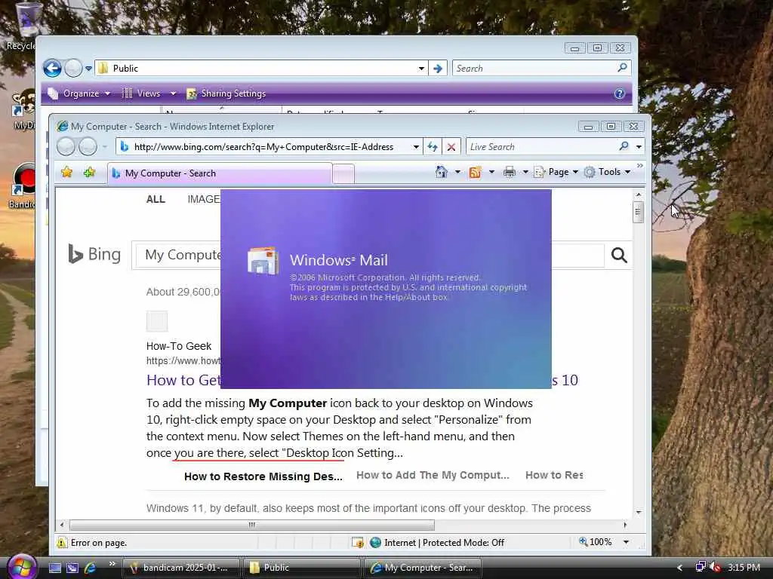Viewport: 773px width, 579px height.
Task: Click the IE Home icon
Action: pyautogui.click(x=442, y=172)
